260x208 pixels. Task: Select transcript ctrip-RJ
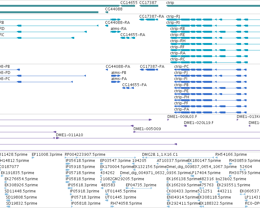click(173, 16)
